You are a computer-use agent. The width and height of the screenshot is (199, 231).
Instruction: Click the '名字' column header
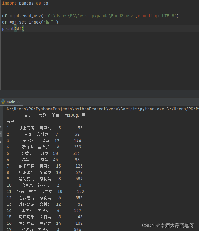click(28, 115)
